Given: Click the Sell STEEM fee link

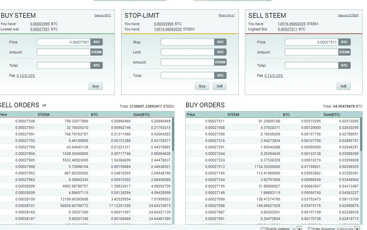Looking at the screenshot, I should click(x=274, y=76).
